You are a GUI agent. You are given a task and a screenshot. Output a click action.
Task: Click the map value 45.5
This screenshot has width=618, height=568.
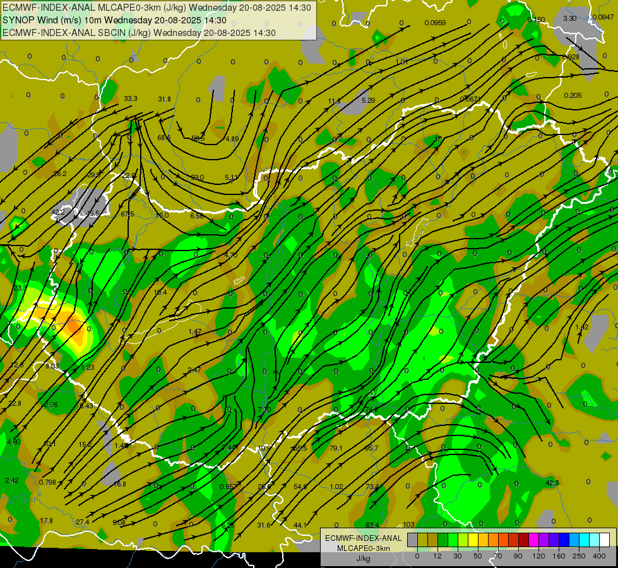coord(93,214)
